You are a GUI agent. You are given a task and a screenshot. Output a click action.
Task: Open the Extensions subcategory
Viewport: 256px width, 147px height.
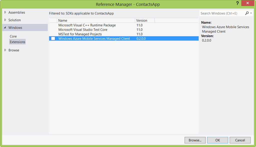click(x=17, y=42)
